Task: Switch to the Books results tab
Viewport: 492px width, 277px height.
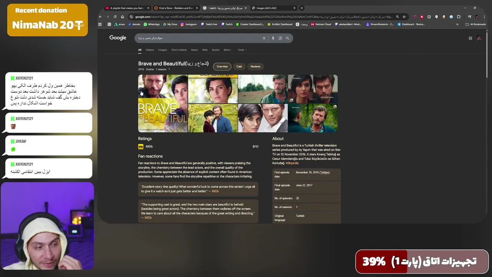Action: 216,50
